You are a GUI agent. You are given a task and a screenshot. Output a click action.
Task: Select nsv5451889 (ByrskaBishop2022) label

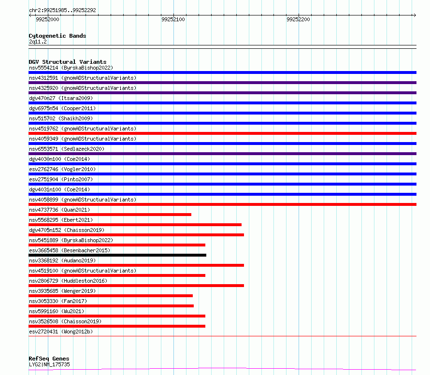tap(71, 240)
